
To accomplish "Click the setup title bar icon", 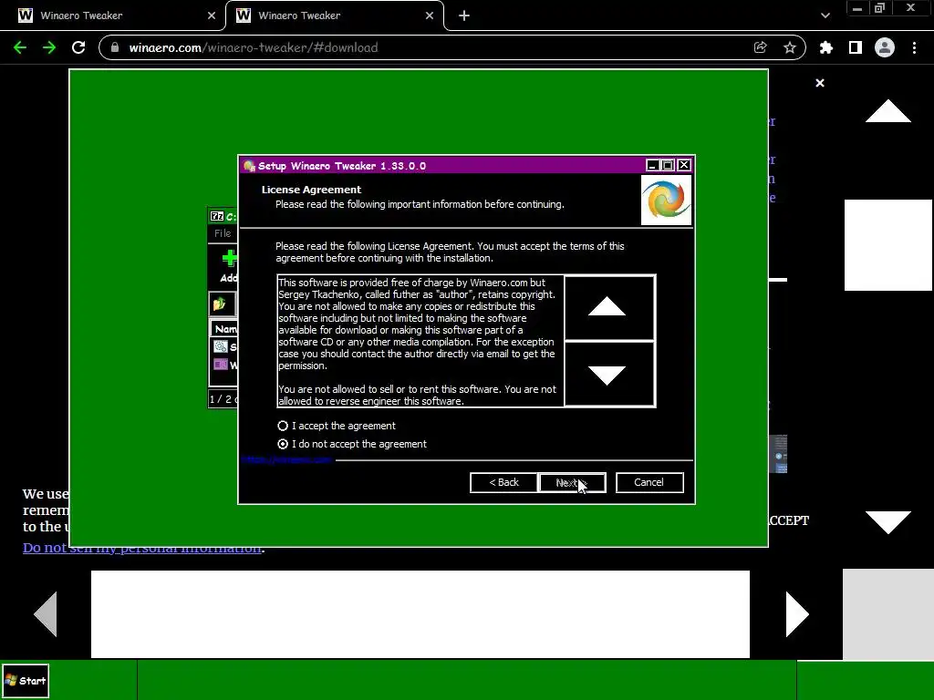I will [249, 166].
